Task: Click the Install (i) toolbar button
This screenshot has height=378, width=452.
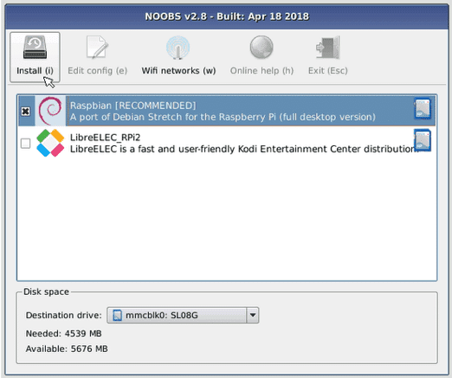Action: click(35, 57)
